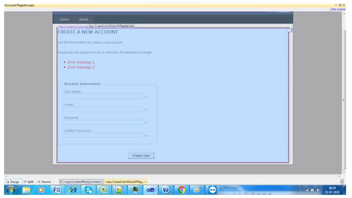Select the Create a New Account heading

coord(88,32)
